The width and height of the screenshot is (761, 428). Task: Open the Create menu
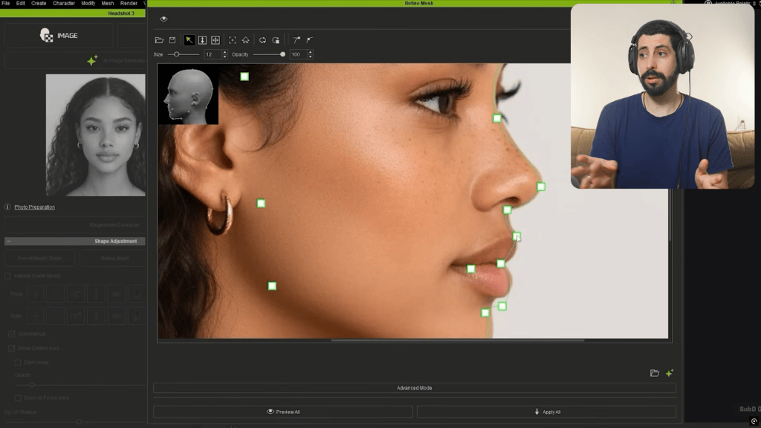[39, 4]
